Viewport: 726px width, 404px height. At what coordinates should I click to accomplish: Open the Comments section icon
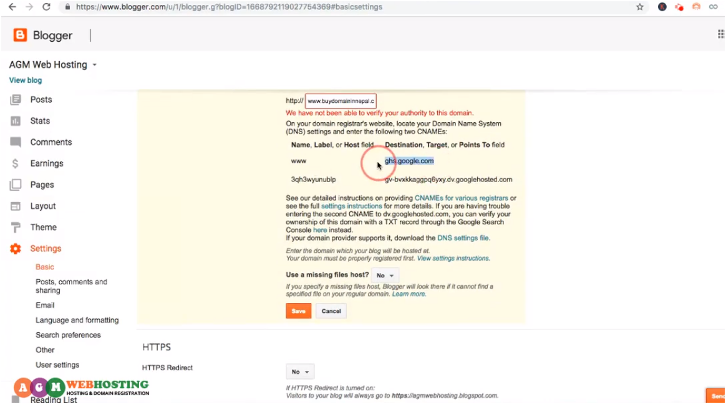15,142
